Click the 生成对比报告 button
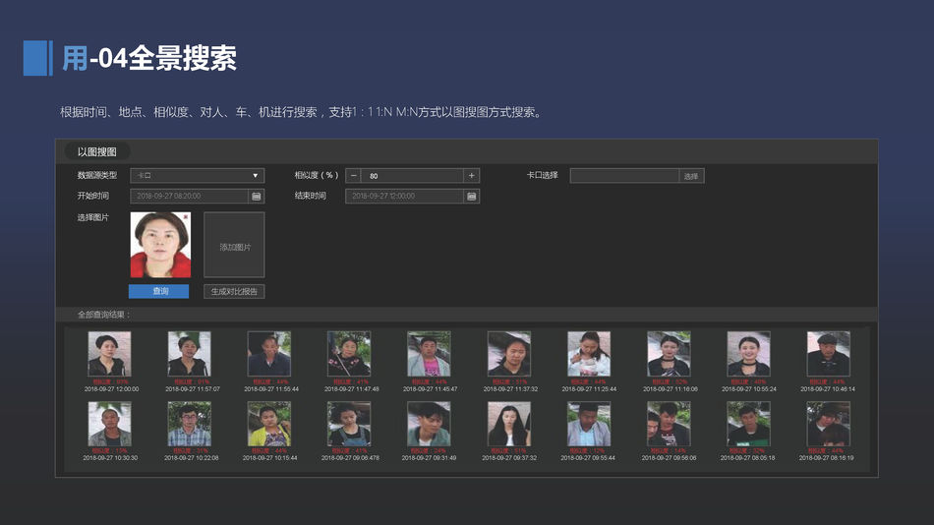This screenshot has height=525, width=934. (x=234, y=291)
